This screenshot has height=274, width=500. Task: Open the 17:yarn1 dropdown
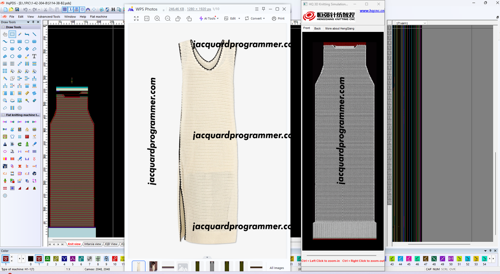point(425,23)
